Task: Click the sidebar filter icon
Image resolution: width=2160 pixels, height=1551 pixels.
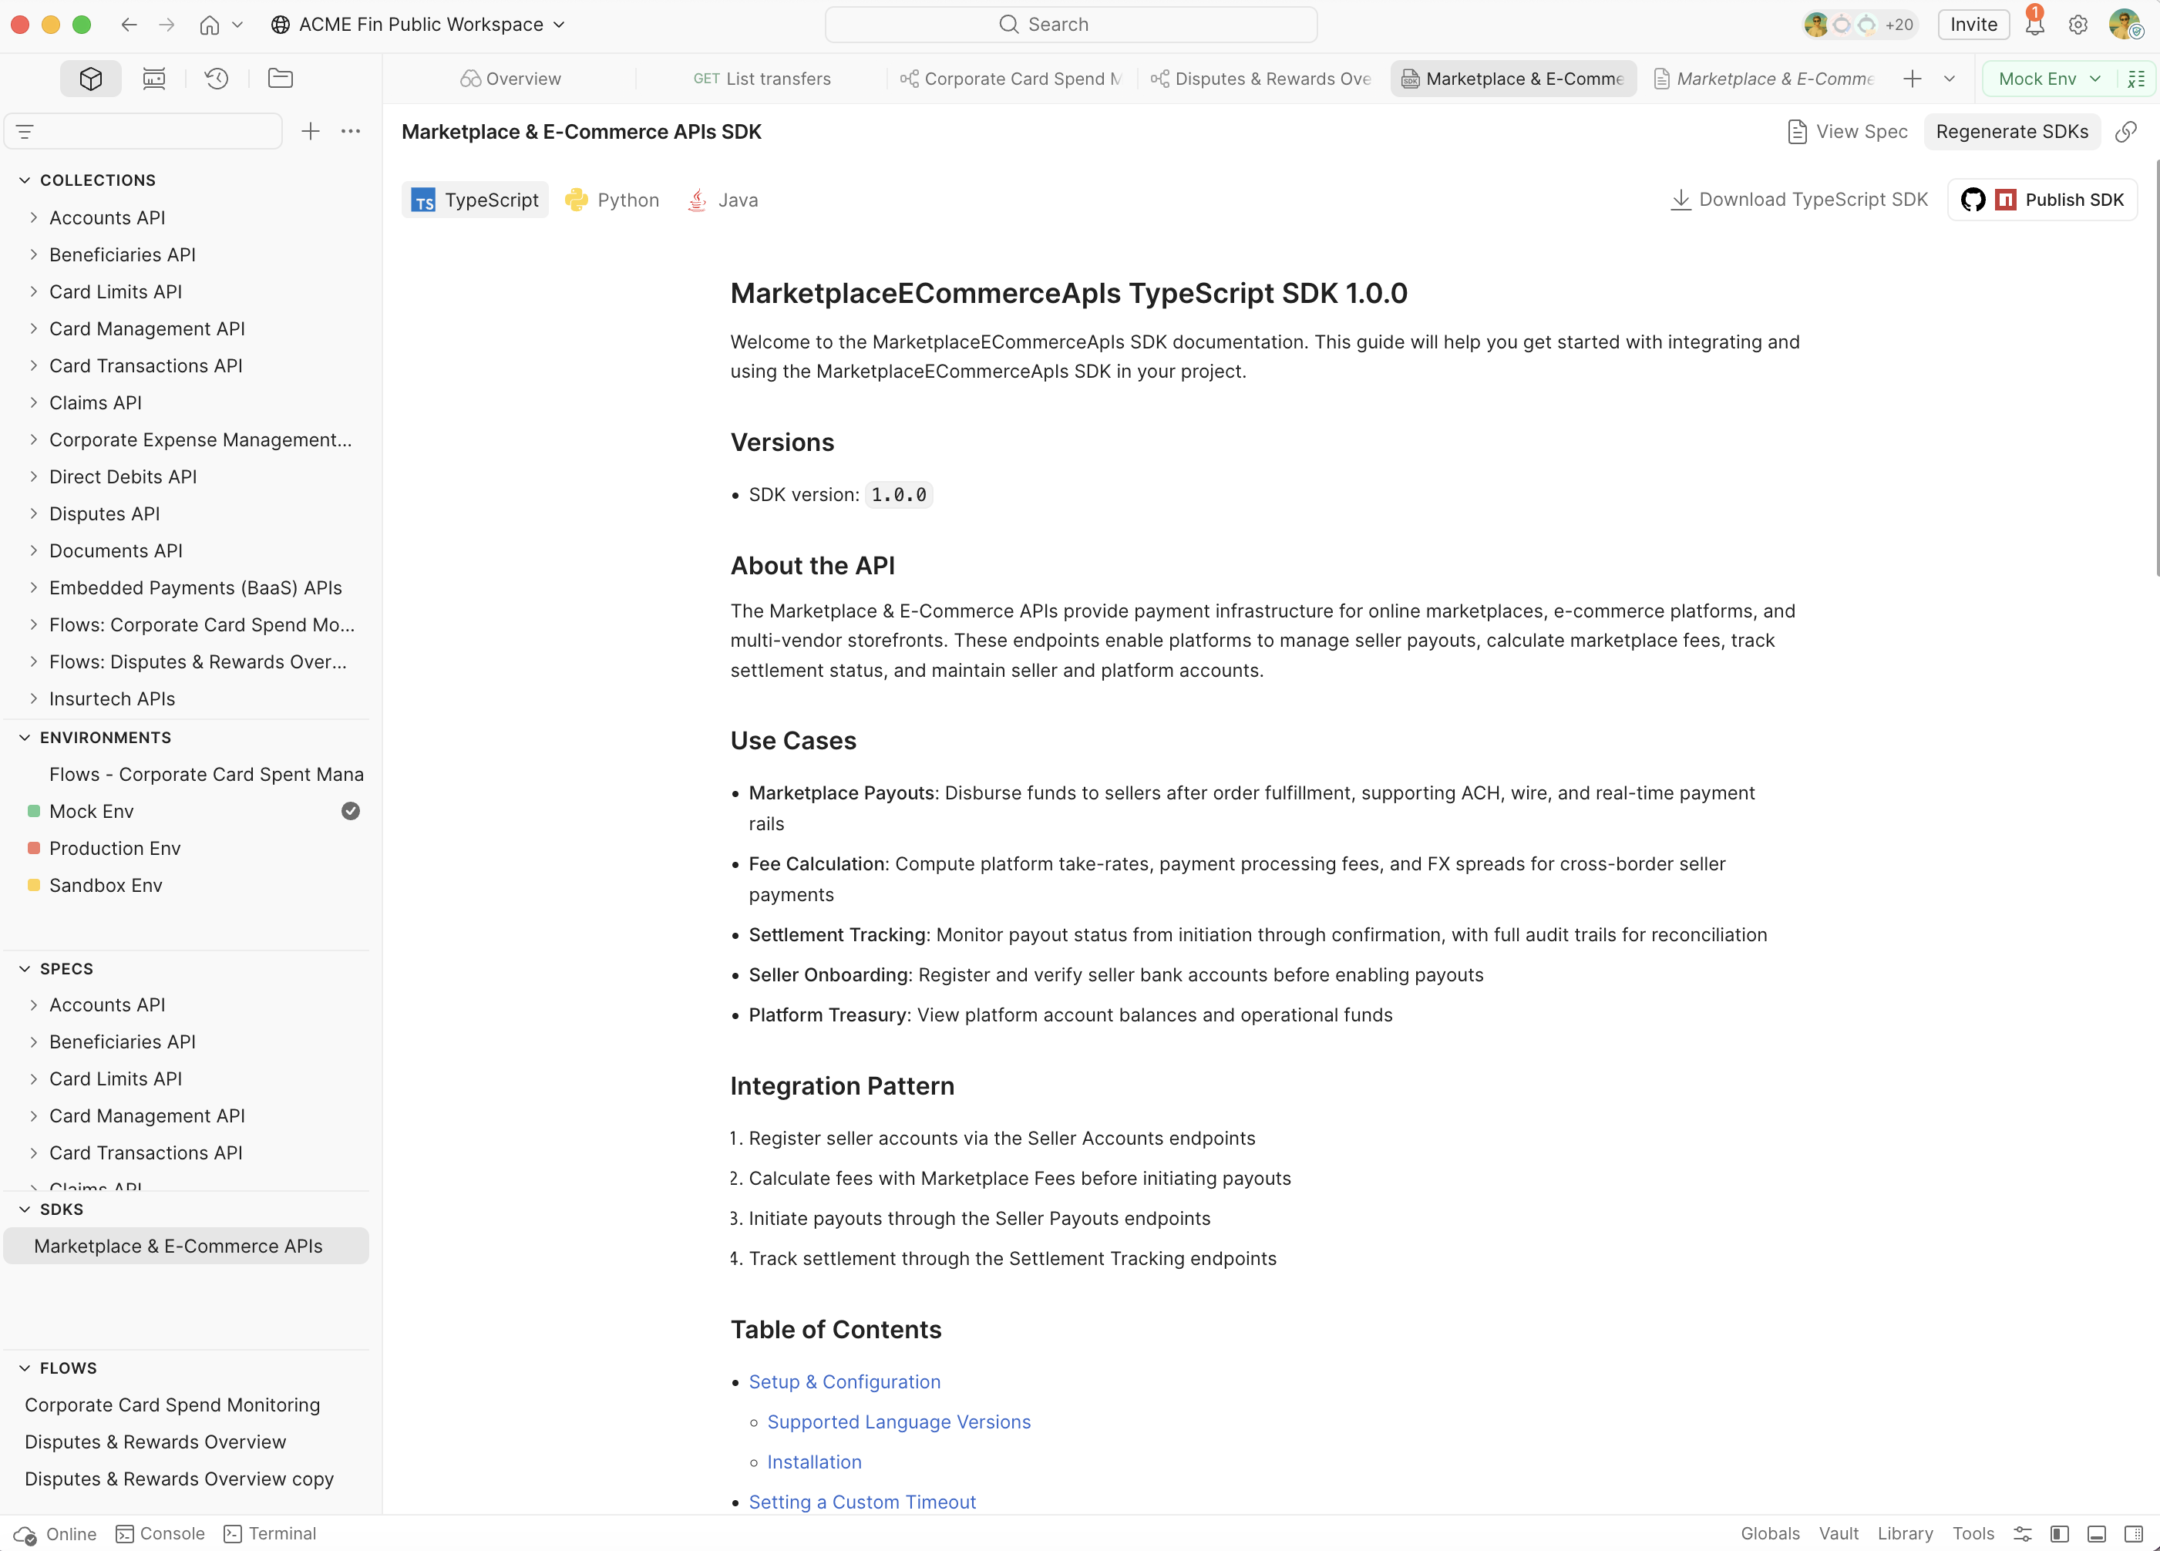Action: 25,131
